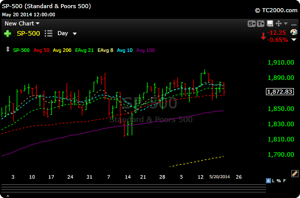Select the Avg 50 indicator label
300x198 pixels.
[41, 50]
